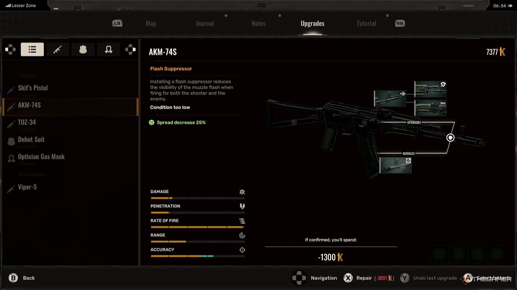Open the Journal tab
Screen dimensions: 517x290
coord(205,23)
